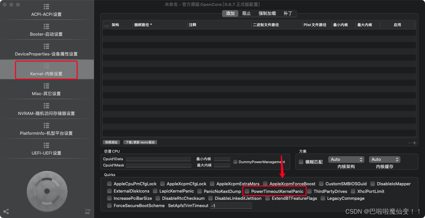
Task: Toggle DisableIoMapper checkbox
Action: point(373,184)
